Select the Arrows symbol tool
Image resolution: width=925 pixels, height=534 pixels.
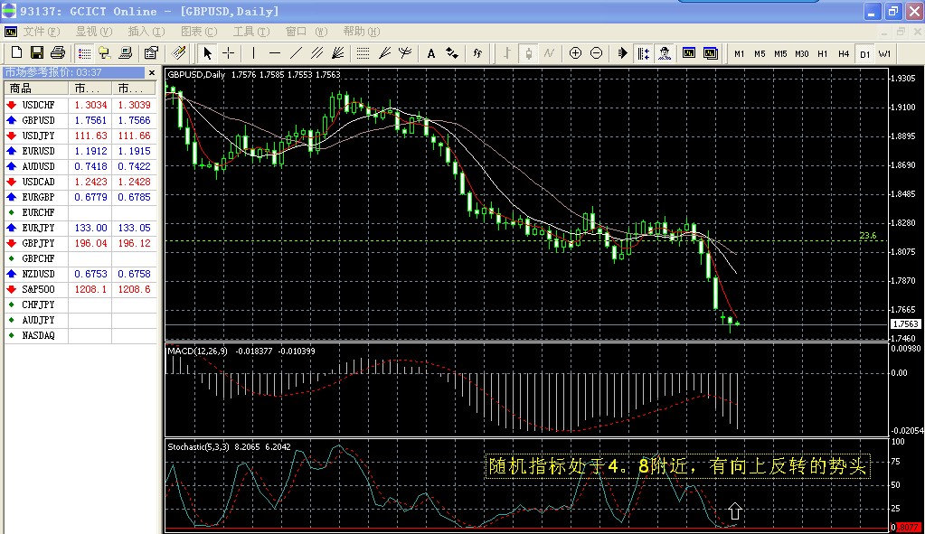point(452,53)
